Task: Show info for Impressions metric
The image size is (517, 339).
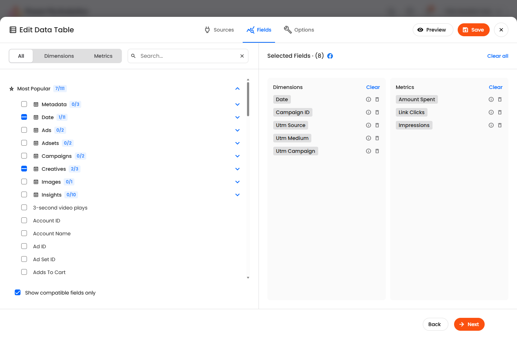Action: tap(491, 125)
